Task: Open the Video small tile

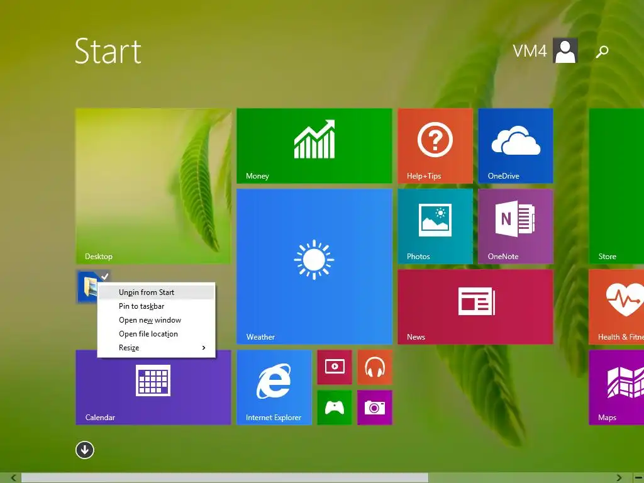Action: tap(335, 367)
